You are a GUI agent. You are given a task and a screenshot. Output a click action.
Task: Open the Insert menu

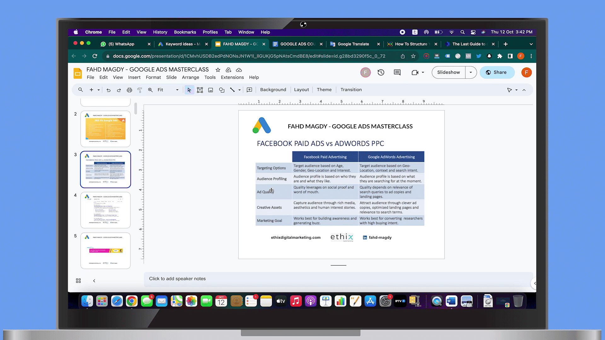[134, 77]
